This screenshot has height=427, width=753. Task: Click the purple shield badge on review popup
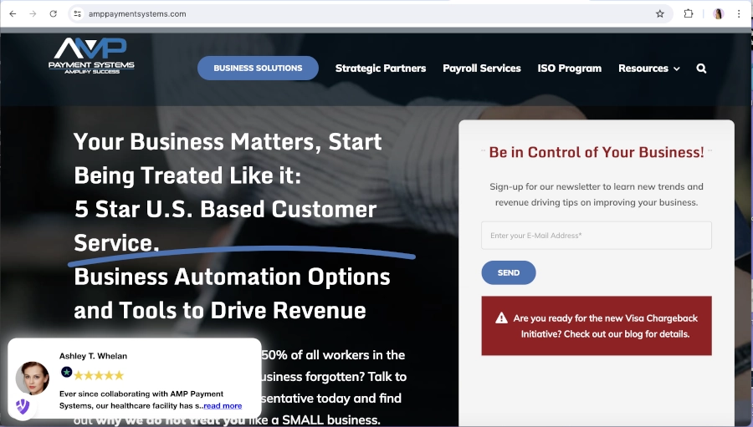point(23,407)
